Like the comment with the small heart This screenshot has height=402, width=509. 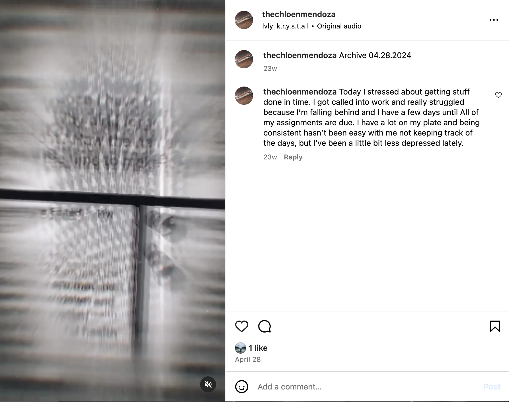pyautogui.click(x=498, y=95)
